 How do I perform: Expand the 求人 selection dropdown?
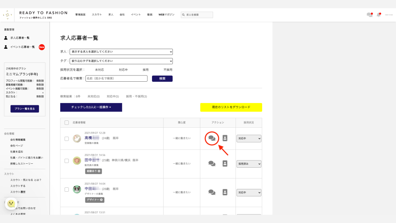(121, 51)
